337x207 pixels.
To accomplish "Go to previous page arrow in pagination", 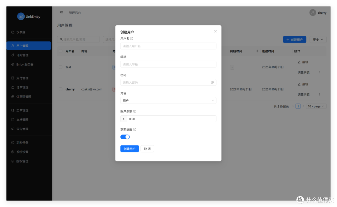I will tap(293, 106).
